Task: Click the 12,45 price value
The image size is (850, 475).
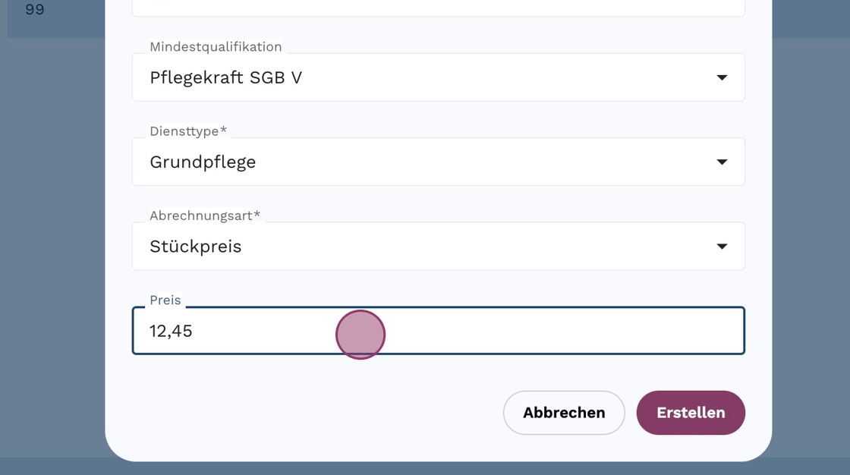Action: click(x=172, y=331)
